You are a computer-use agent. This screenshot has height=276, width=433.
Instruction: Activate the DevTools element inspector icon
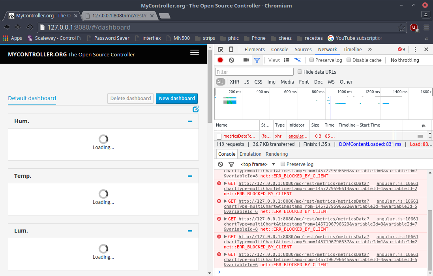click(x=220, y=49)
